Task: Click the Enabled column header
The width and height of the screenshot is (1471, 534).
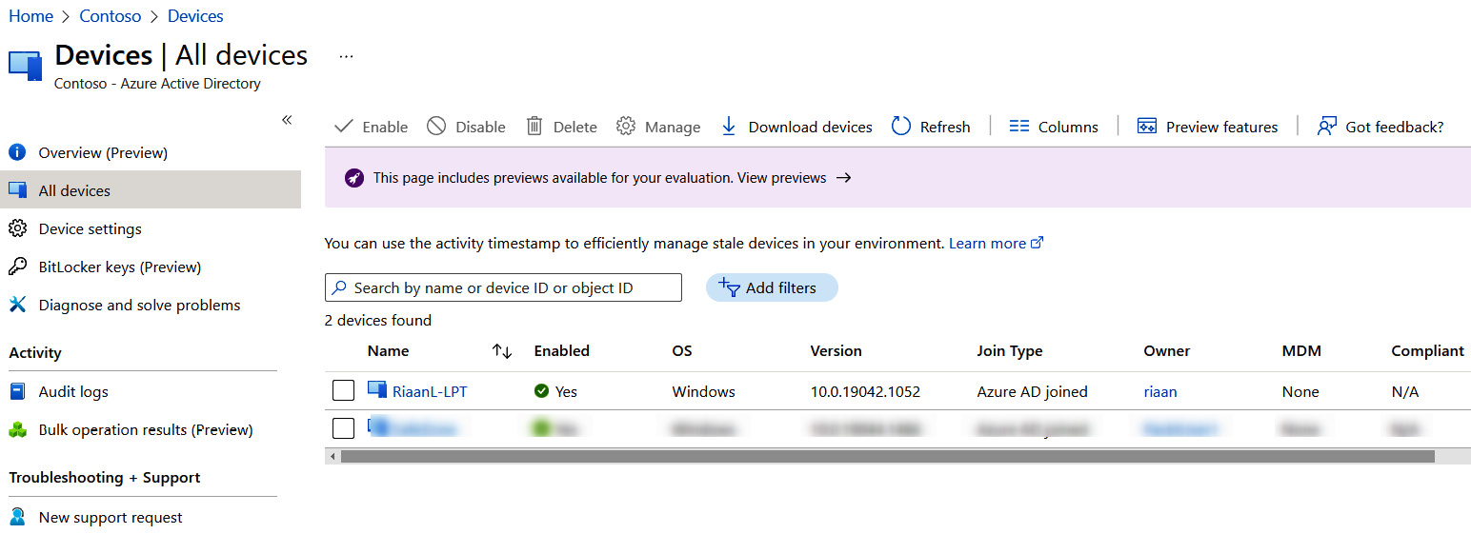Action: [562, 351]
